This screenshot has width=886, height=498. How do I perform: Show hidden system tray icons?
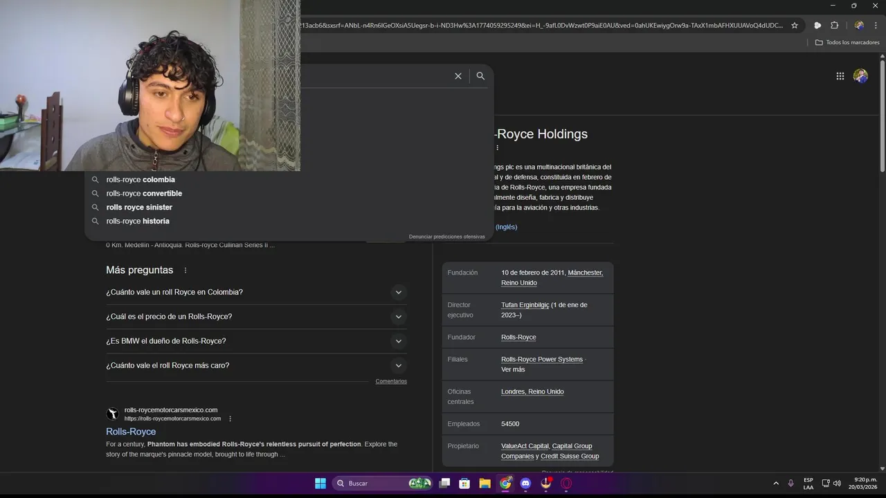775,483
